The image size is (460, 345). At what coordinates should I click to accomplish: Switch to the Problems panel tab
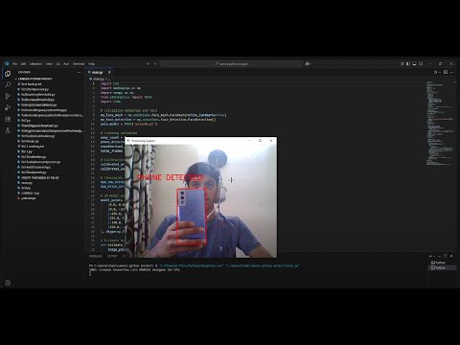[x=95, y=256]
